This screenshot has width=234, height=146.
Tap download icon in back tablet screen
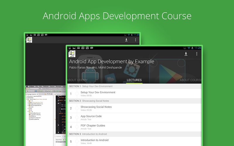coord(126,40)
